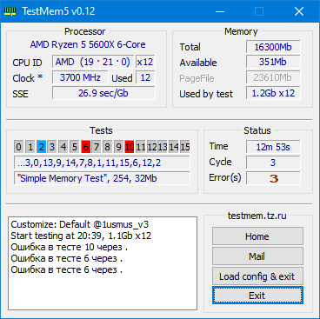Select red failed test box 10
Viewport: 320px width, 319px height.
click(130, 147)
